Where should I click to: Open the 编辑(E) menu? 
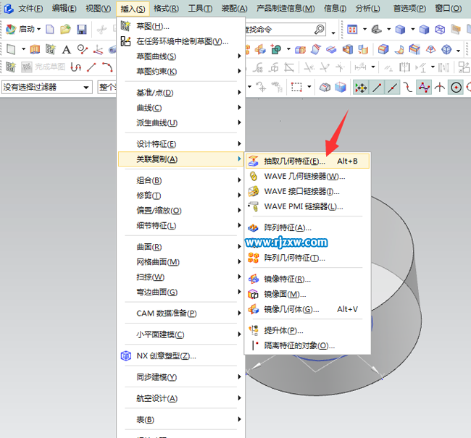(64, 9)
